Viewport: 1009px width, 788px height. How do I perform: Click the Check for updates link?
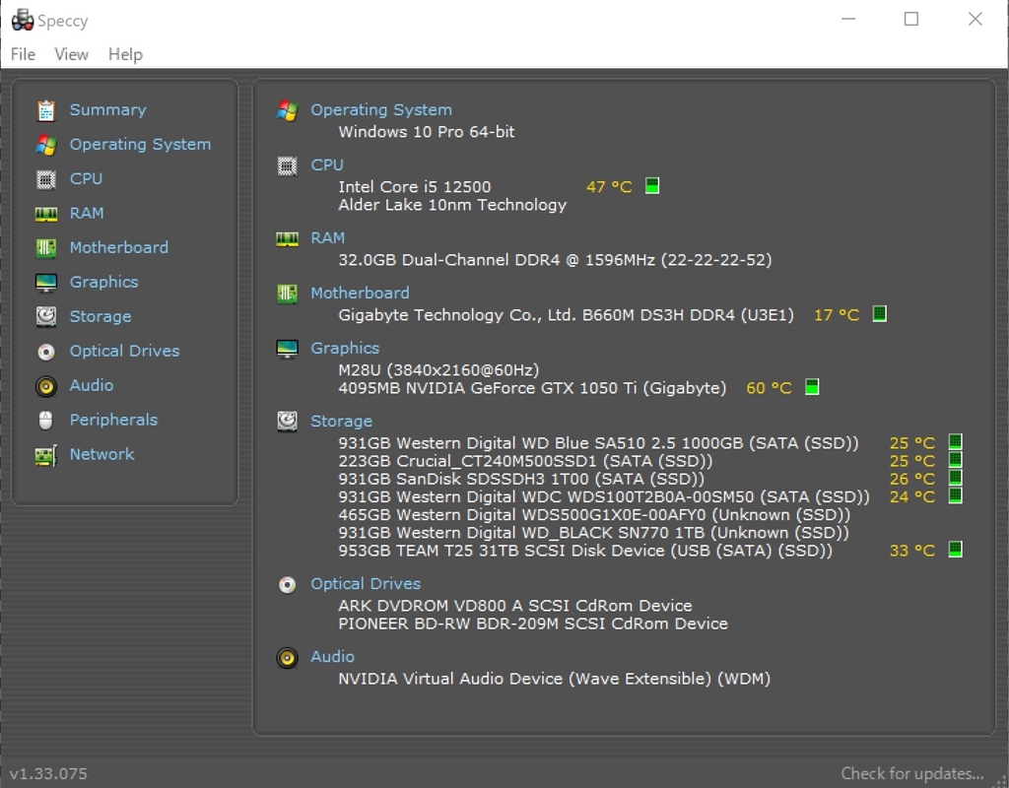coord(911,773)
